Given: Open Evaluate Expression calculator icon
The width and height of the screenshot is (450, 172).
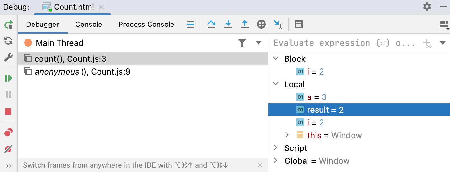Looking at the screenshot, I should pyautogui.click(x=299, y=25).
